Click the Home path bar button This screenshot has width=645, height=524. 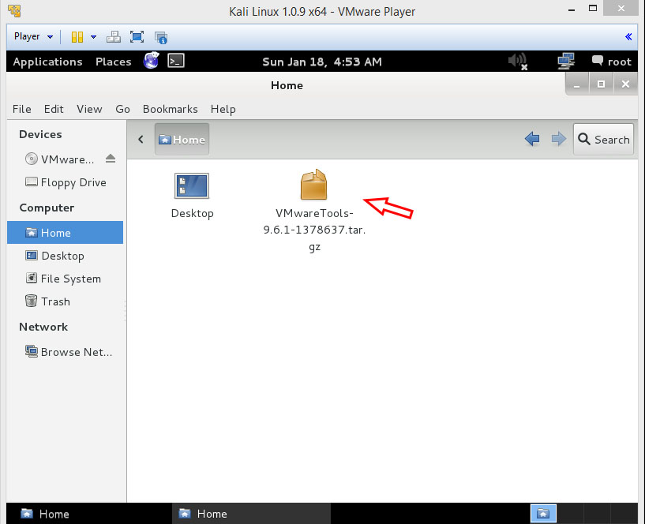point(182,140)
